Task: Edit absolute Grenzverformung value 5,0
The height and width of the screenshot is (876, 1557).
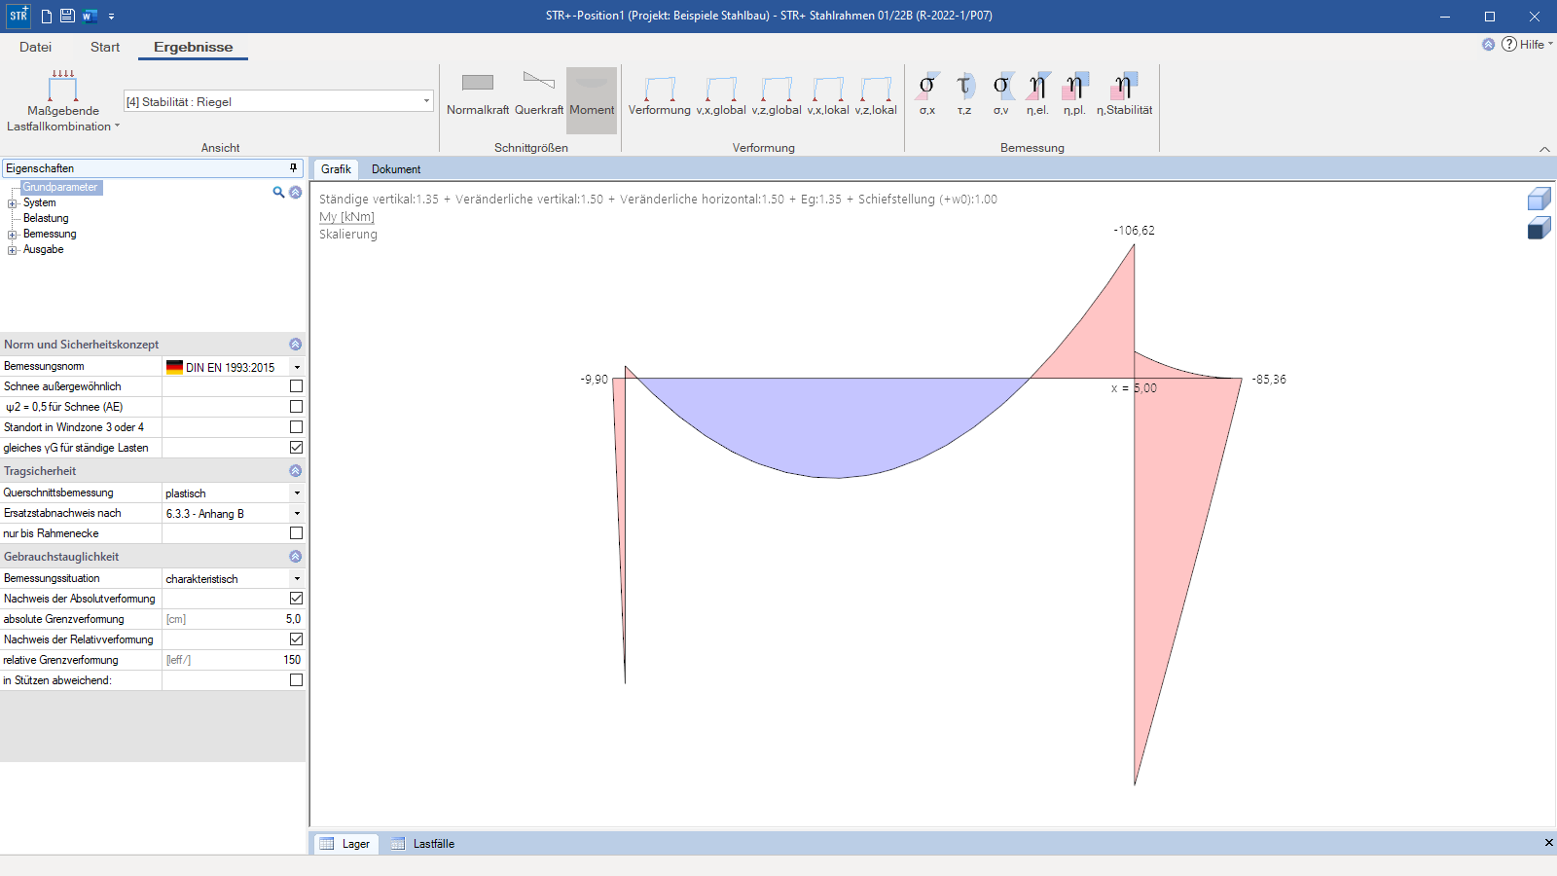Action: (234, 619)
